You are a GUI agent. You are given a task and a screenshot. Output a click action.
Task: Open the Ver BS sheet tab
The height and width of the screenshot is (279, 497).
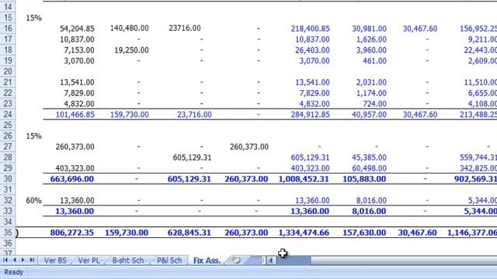(55, 260)
